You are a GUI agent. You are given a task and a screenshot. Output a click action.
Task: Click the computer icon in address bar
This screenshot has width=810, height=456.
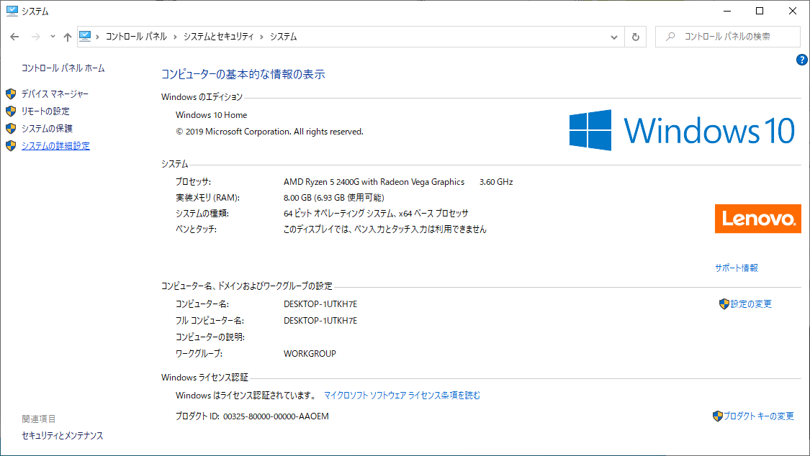click(85, 36)
